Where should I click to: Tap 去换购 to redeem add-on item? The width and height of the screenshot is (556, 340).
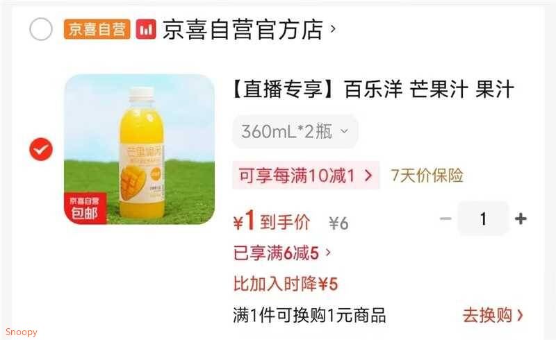(493, 315)
